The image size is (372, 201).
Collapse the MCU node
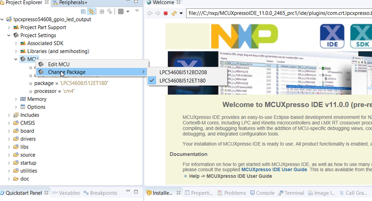pyautogui.click(x=16, y=59)
